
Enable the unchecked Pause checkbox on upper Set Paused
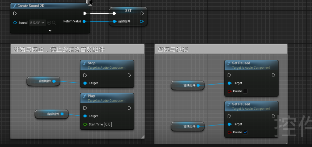pyautogui.click(x=245, y=91)
